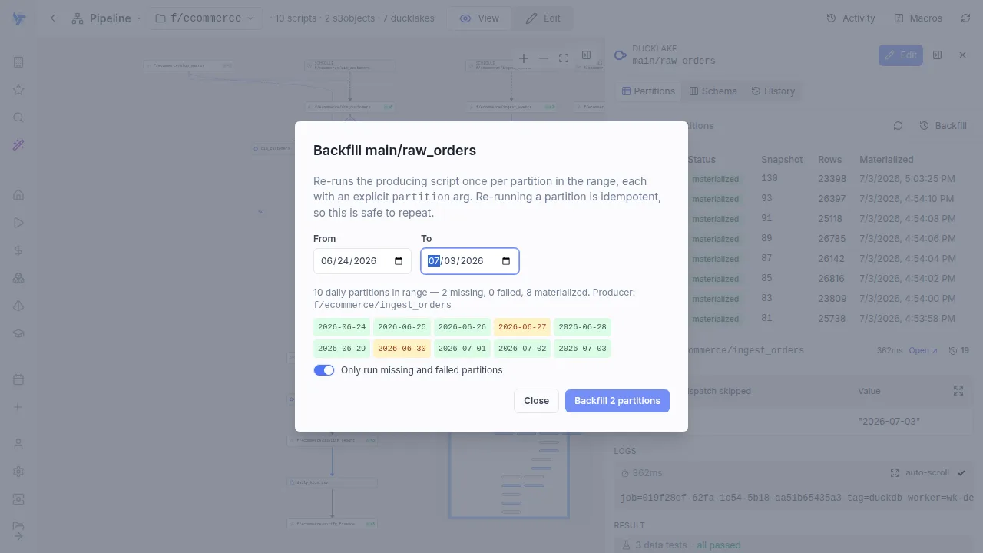Open the play runs icon in sidebar
The width and height of the screenshot is (983, 553).
tap(19, 223)
